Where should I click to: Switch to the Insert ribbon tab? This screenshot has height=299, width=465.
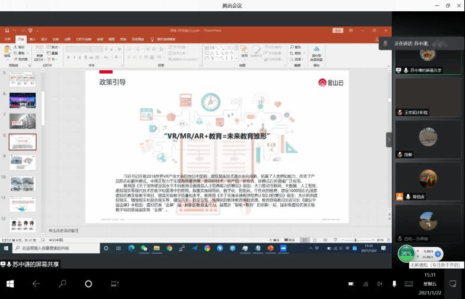click(32, 39)
